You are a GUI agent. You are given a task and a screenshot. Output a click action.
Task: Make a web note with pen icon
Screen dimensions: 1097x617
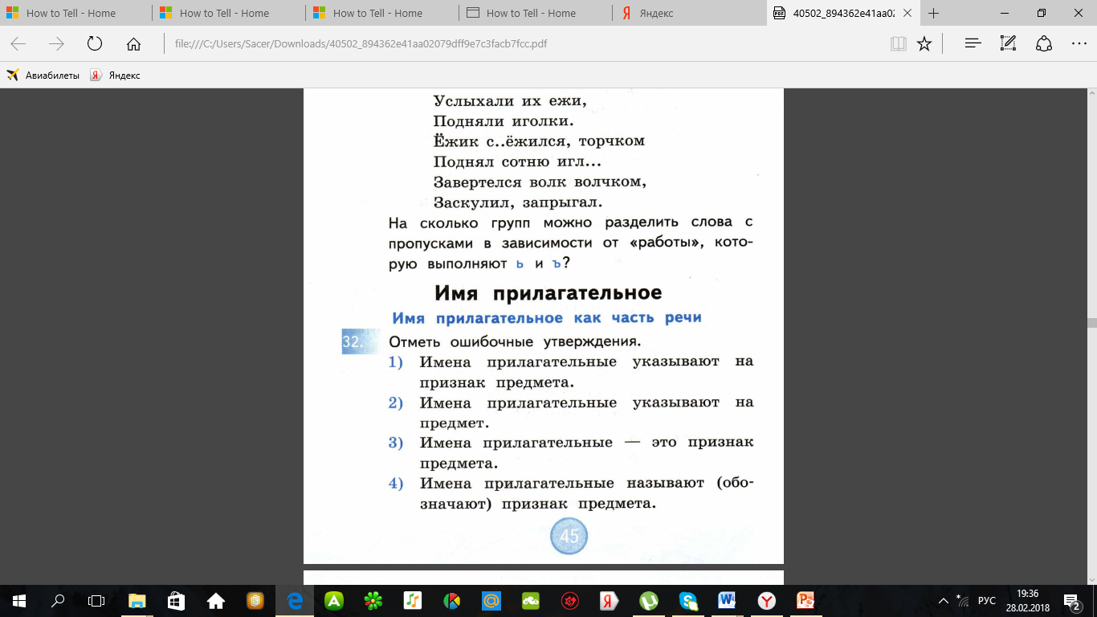pyautogui.click(x=1009, y=44)
